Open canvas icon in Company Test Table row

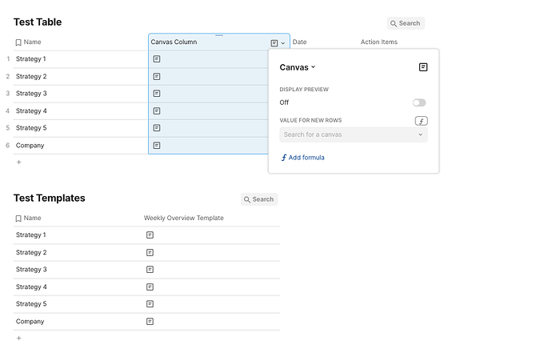[x=157, y=146]
